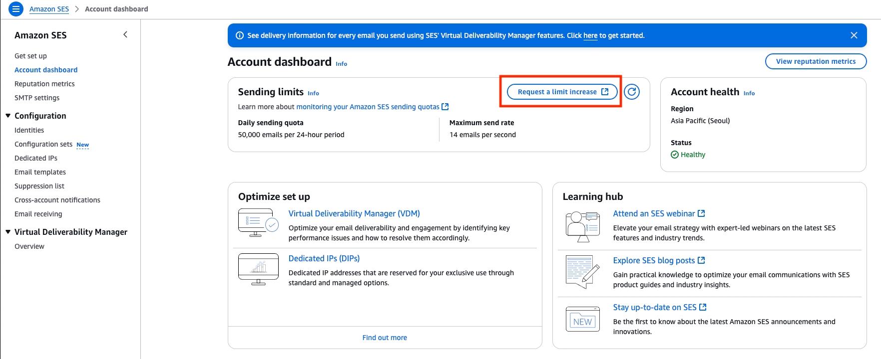Click the SES blog posts document icon
881x359 pixels.
coord(582,272)
